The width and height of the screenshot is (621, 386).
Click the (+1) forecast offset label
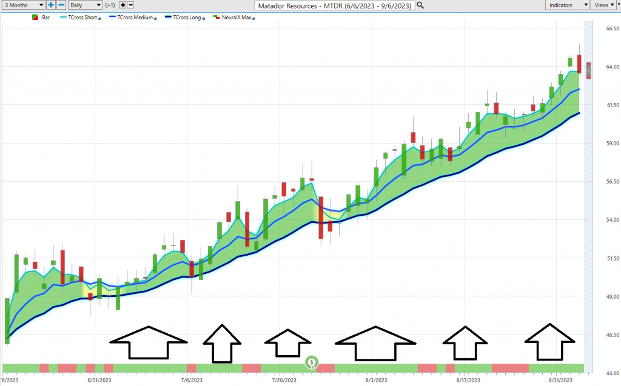[x=110, y=5]
